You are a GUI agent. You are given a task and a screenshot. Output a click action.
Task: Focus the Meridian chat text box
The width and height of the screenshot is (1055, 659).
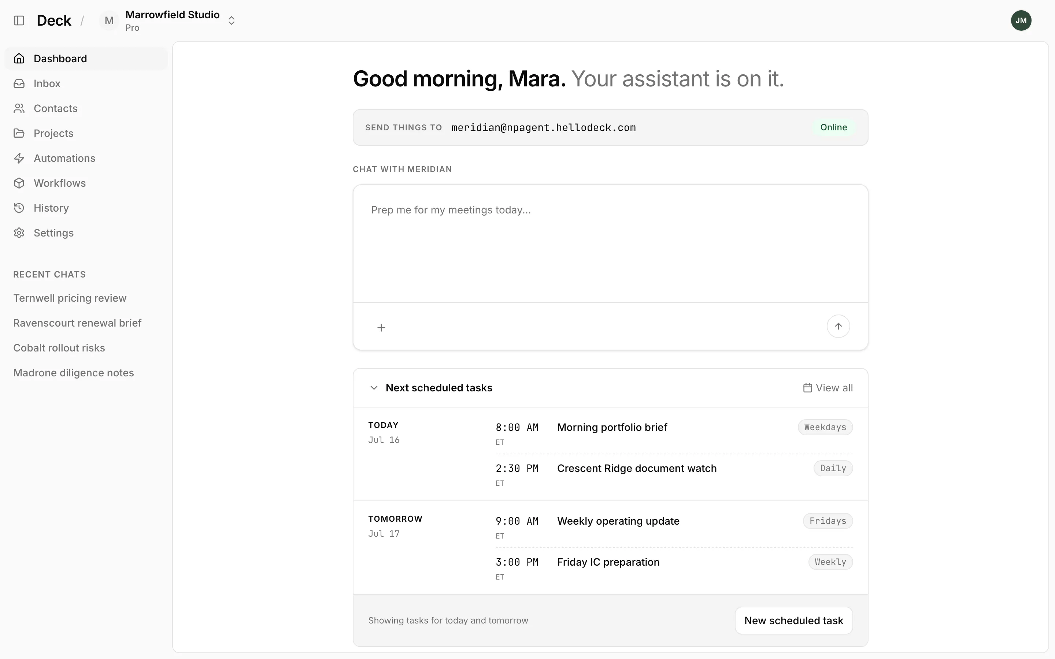pos(610,243)
